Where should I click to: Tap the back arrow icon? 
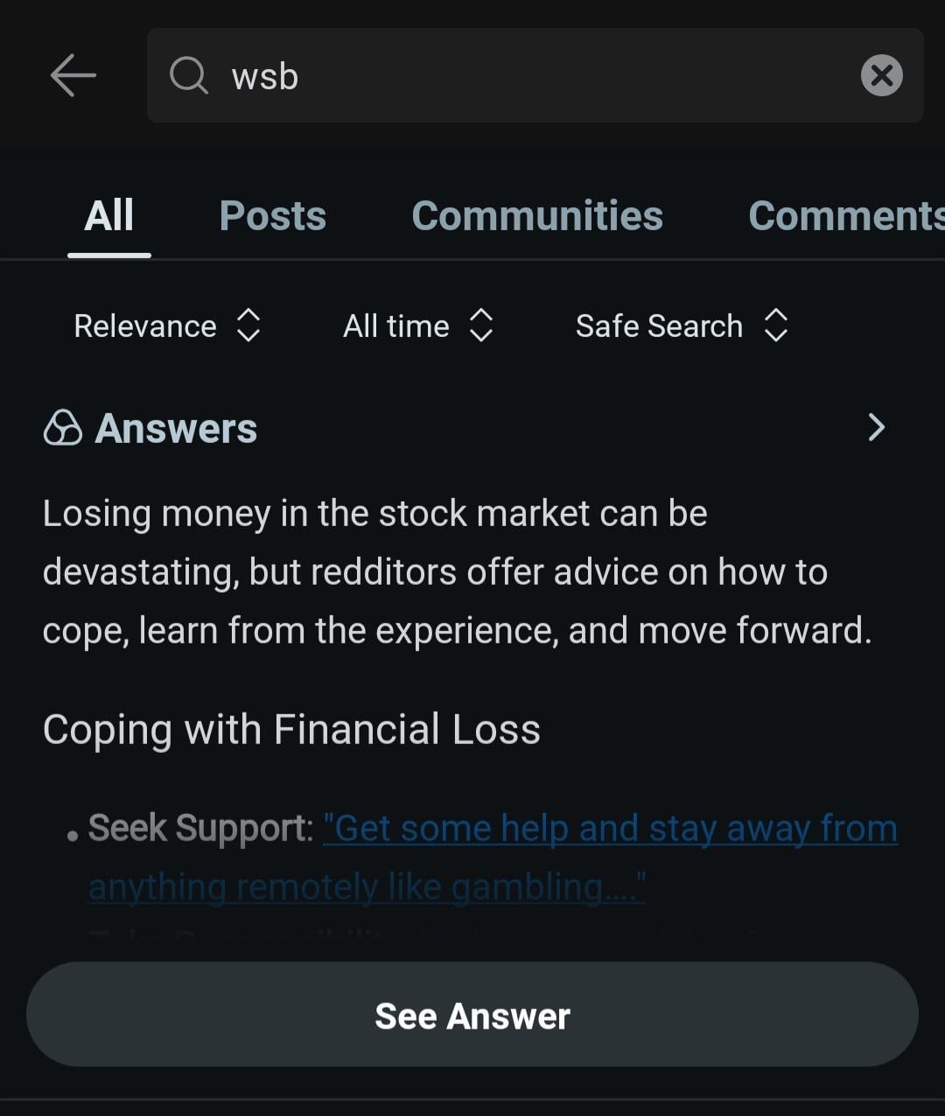pos(73,75)
